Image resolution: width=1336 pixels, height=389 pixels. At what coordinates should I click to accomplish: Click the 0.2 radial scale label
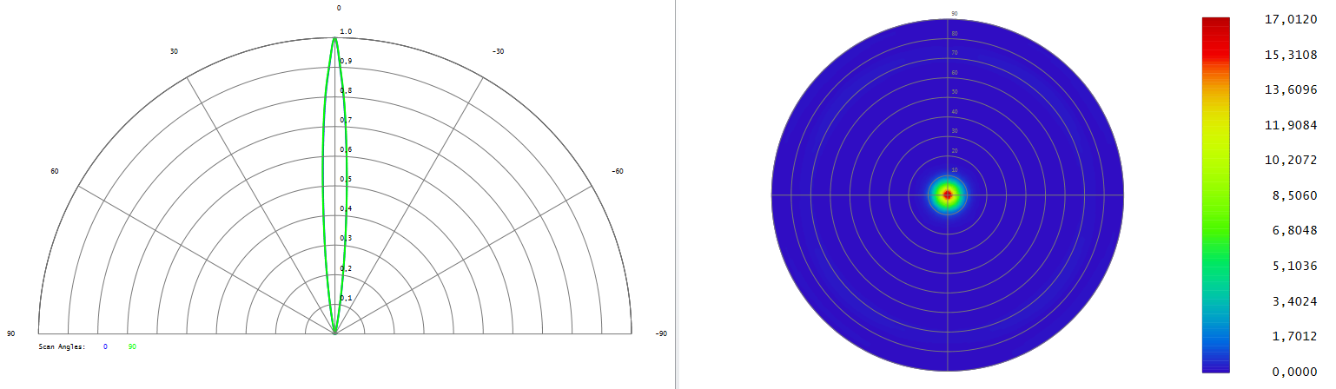(346, 268)
